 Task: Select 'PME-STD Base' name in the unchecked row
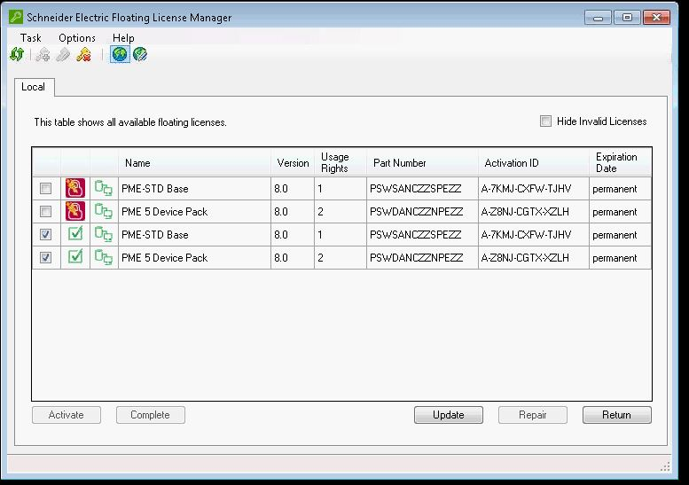pyautogui.click(x=154, y=189)
